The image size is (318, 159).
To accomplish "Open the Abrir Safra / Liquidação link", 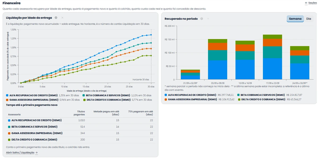I will (22, 153).
